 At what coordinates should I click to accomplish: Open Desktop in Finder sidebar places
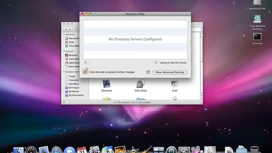pos(71,55)
